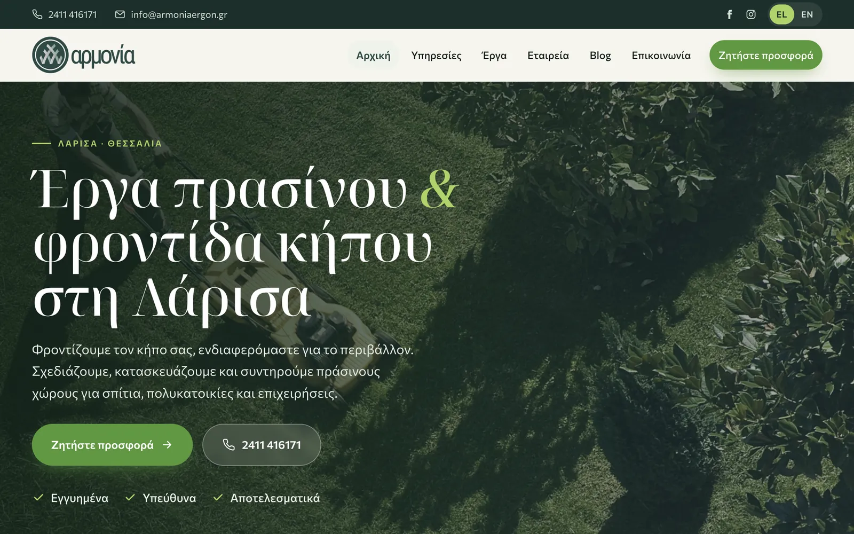Click heading line 'φροντίδα κήπου'
The image size is (854, 534).
[232, 246]
